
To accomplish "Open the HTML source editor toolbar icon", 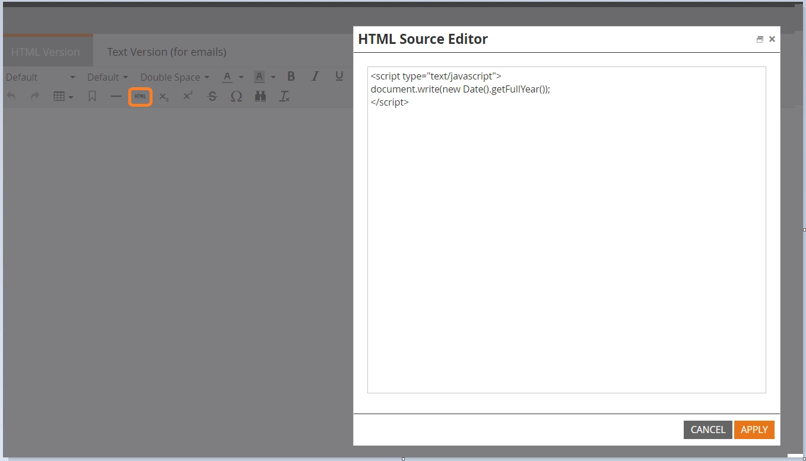I will (140, 96).
